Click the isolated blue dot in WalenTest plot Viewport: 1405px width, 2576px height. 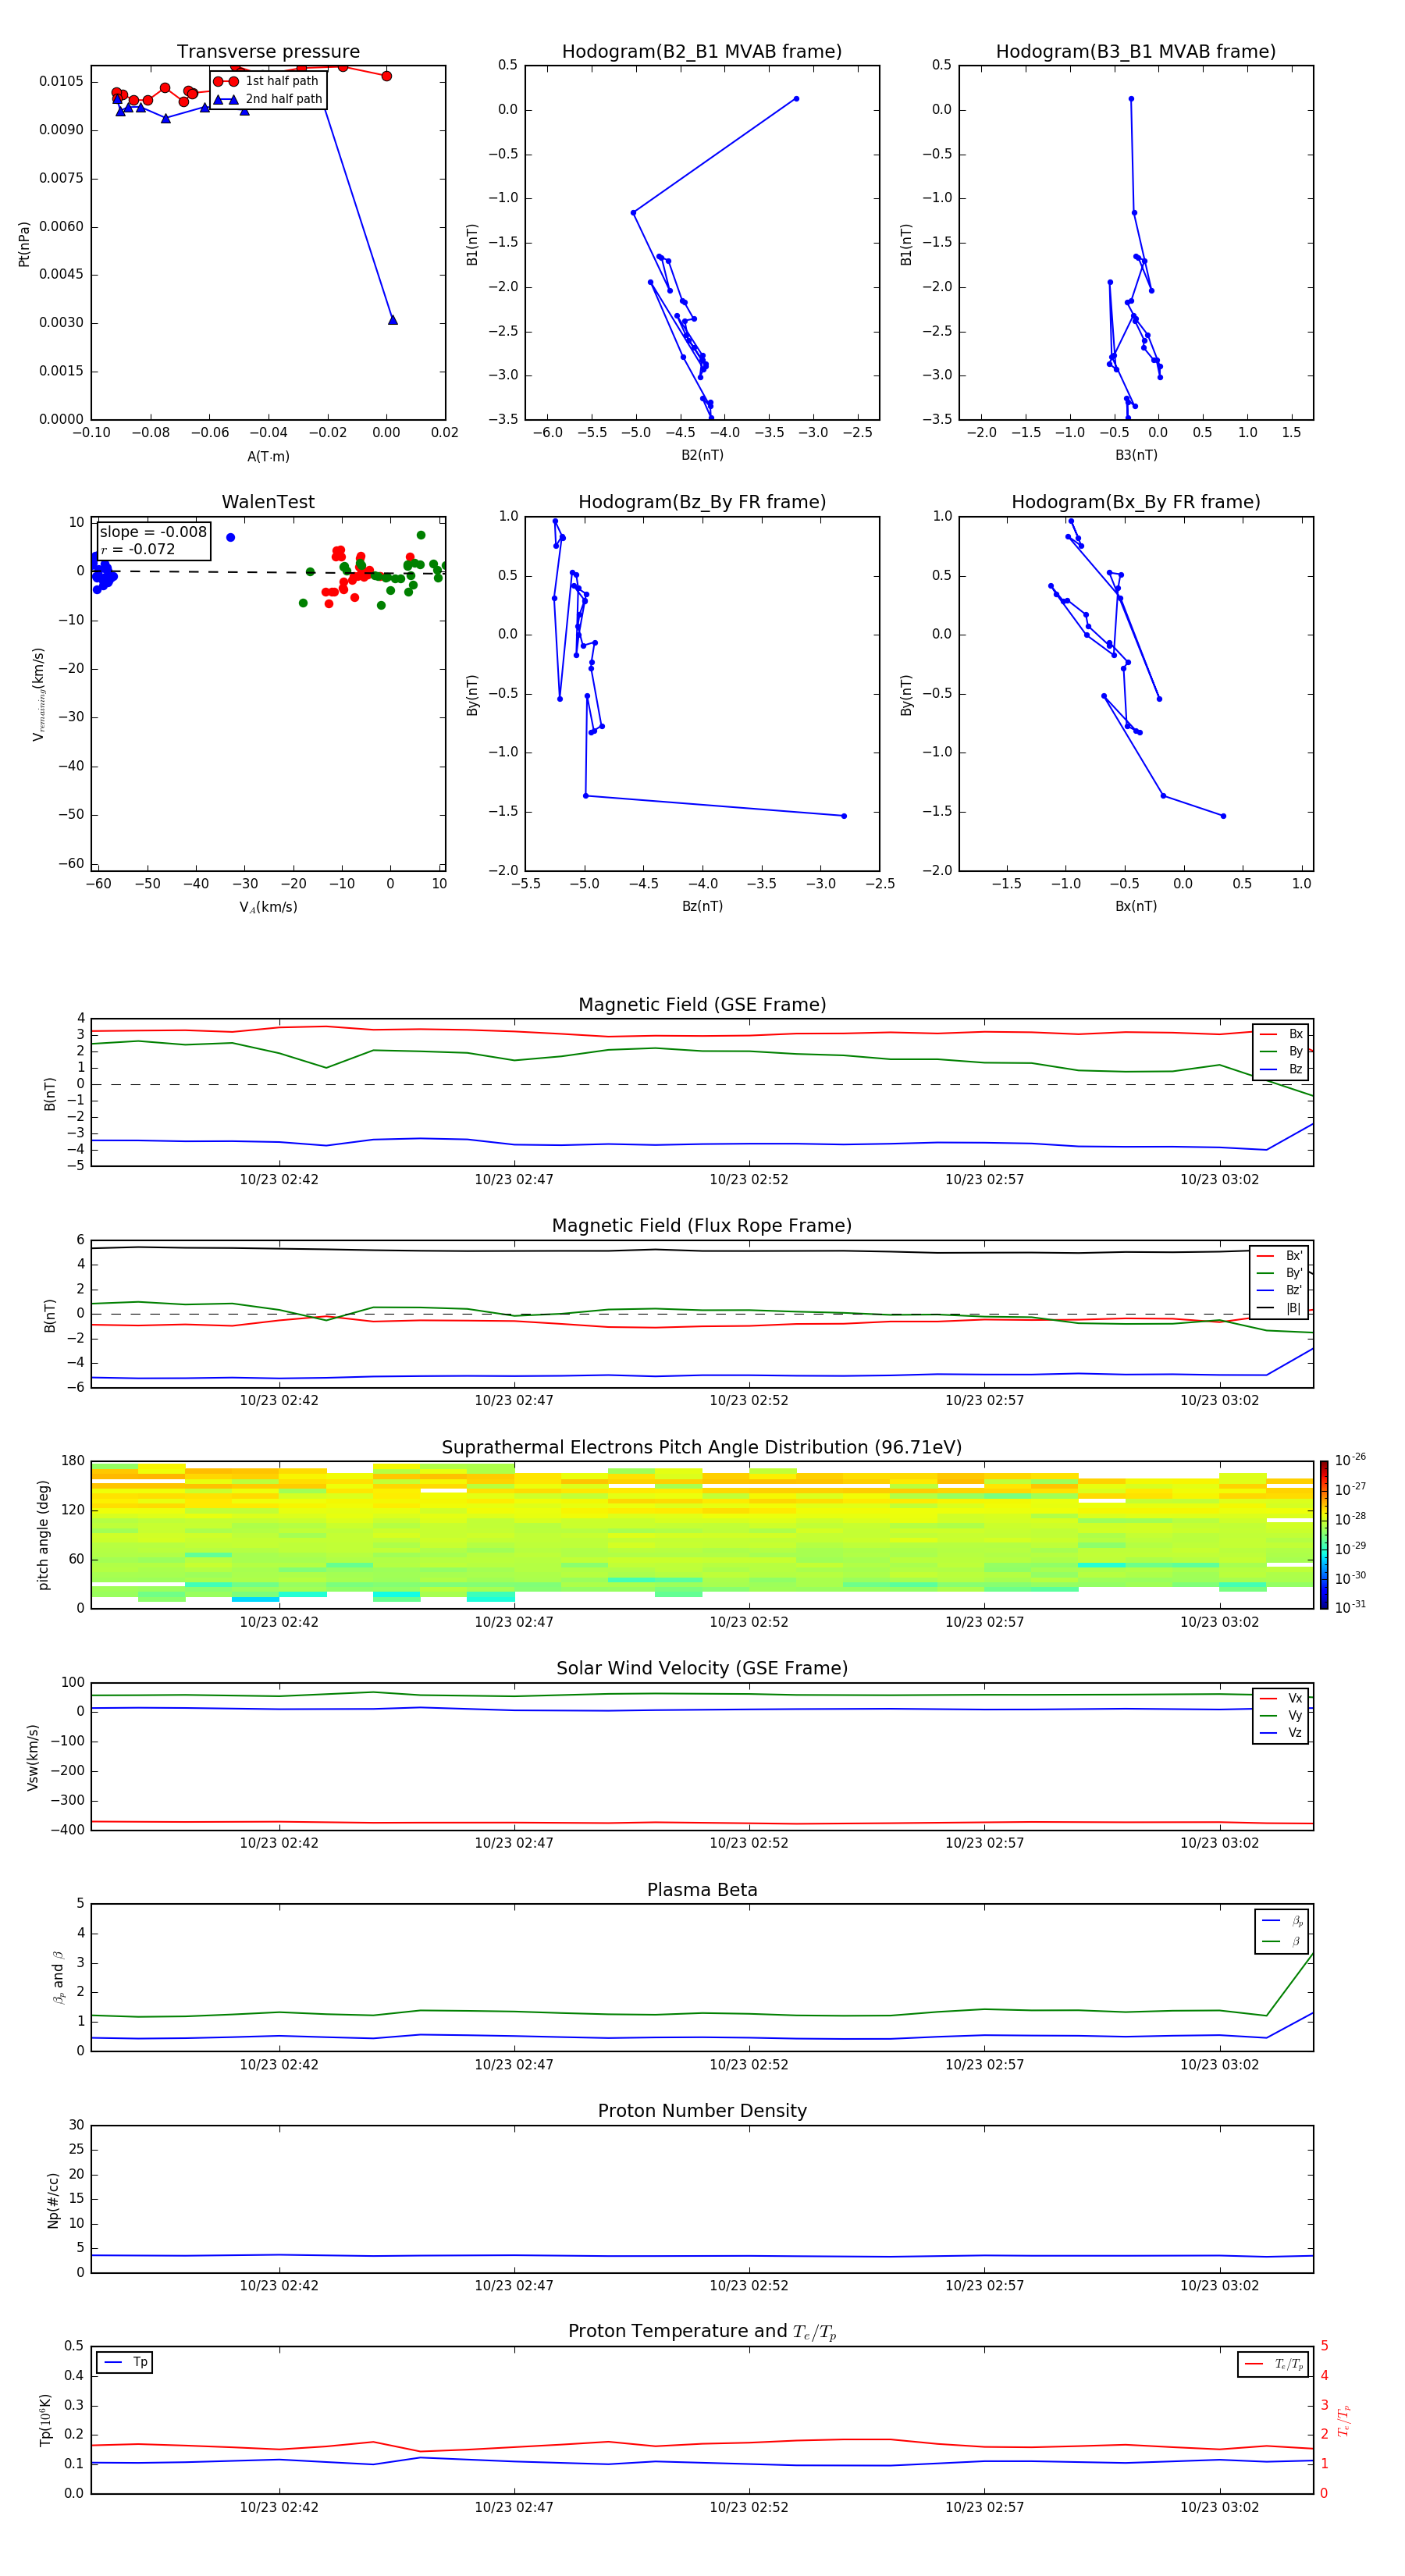click(230, 538)
